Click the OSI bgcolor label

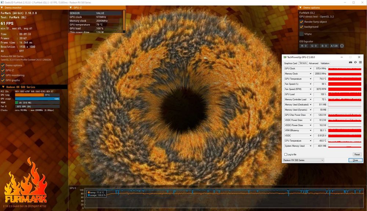306,41
